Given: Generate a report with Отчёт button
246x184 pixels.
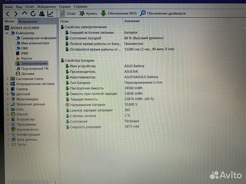Looking at the screenshot, I should pos(68,14).
